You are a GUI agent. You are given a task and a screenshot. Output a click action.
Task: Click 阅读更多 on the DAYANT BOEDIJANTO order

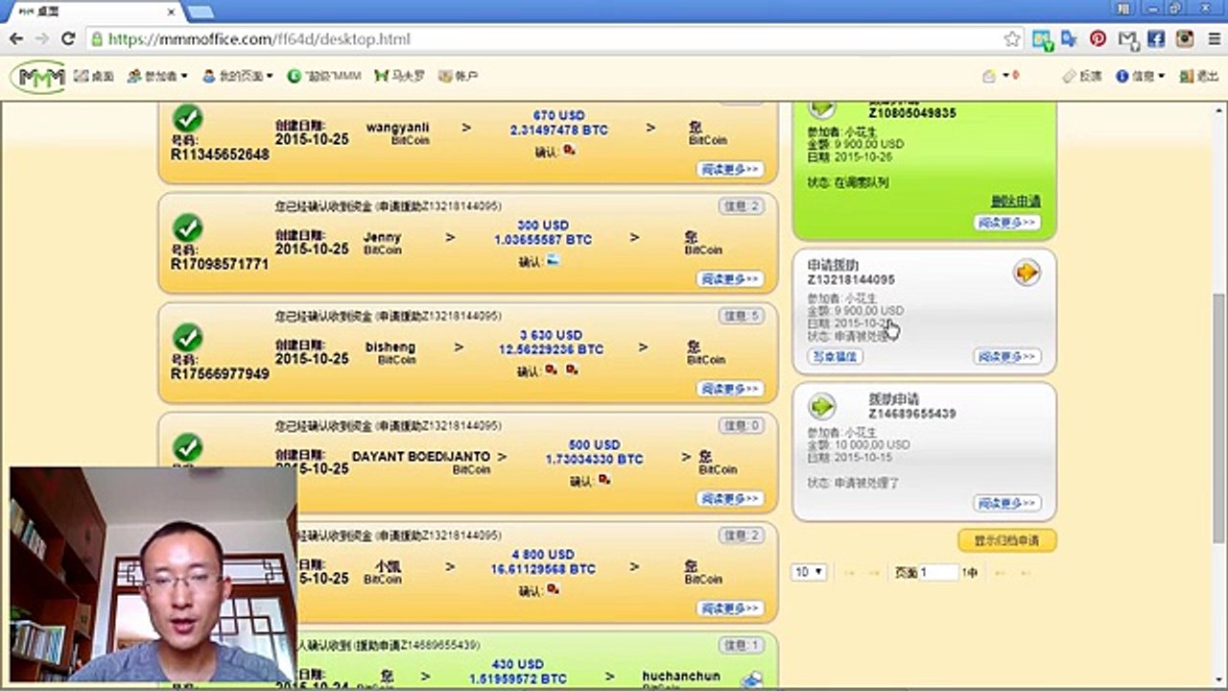(730, 498)
